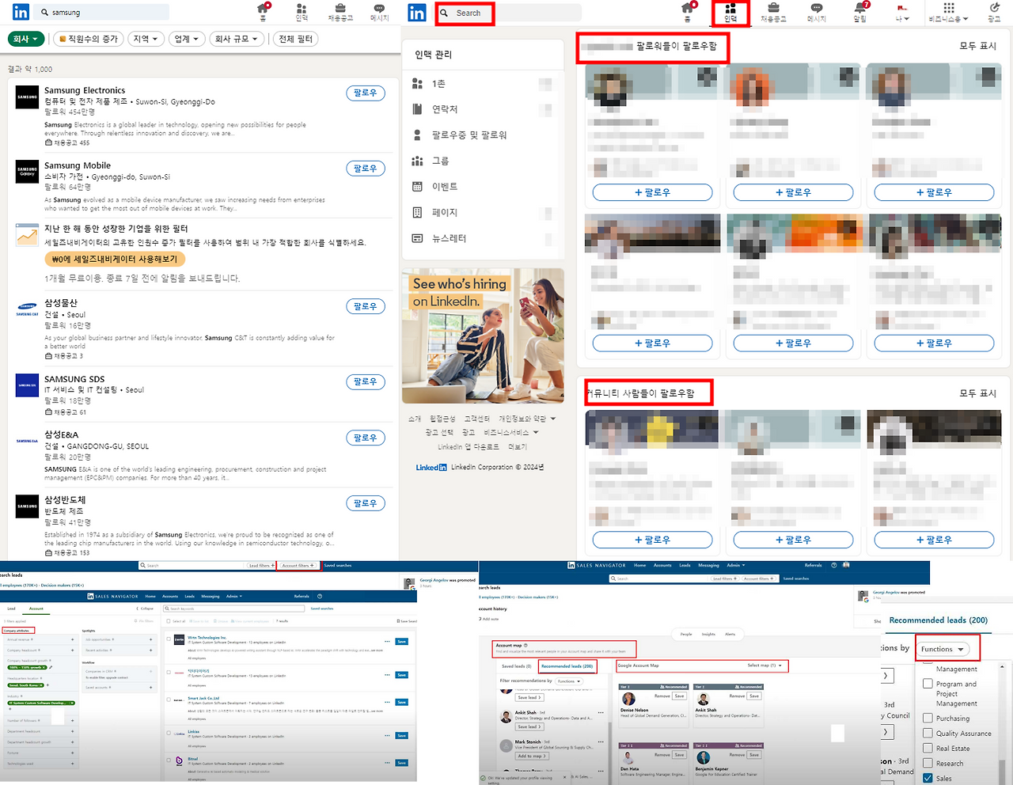
Task: Click the growth chart icon beside the Sales Navigator promo
Action: point(27,234)
